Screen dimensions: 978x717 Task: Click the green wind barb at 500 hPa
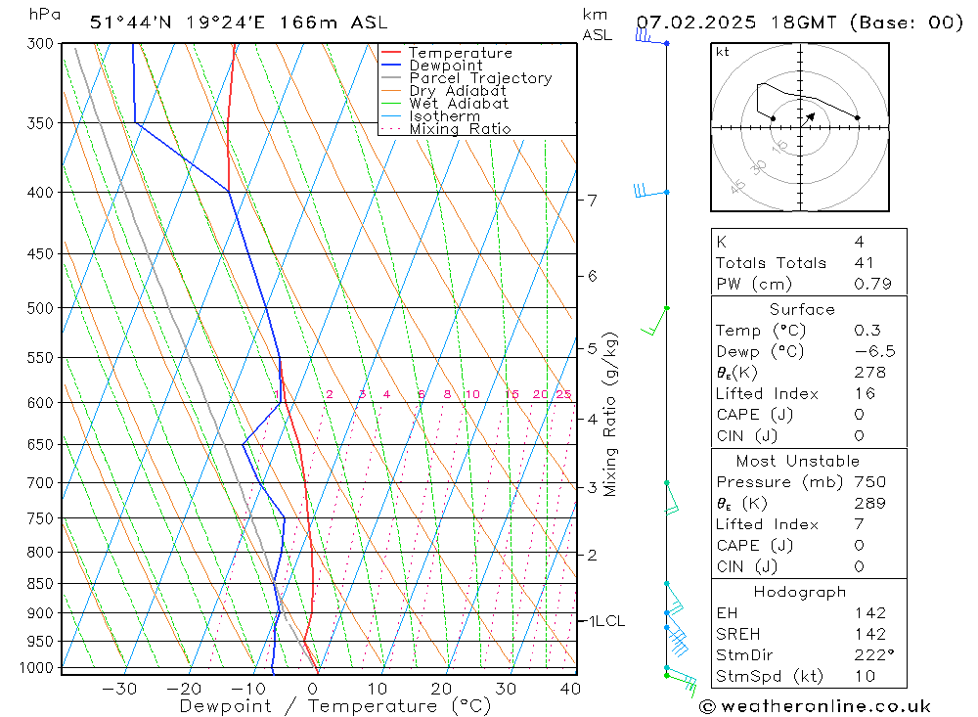coord(654,321)
